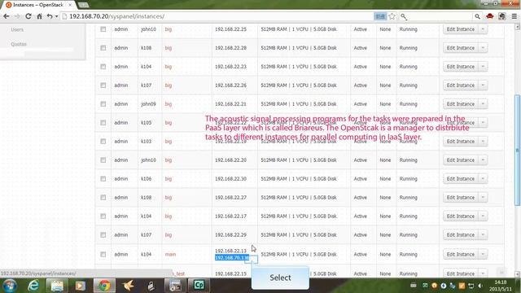
Task: Open the Windows Start menu
Action: (x=9, y=286)
